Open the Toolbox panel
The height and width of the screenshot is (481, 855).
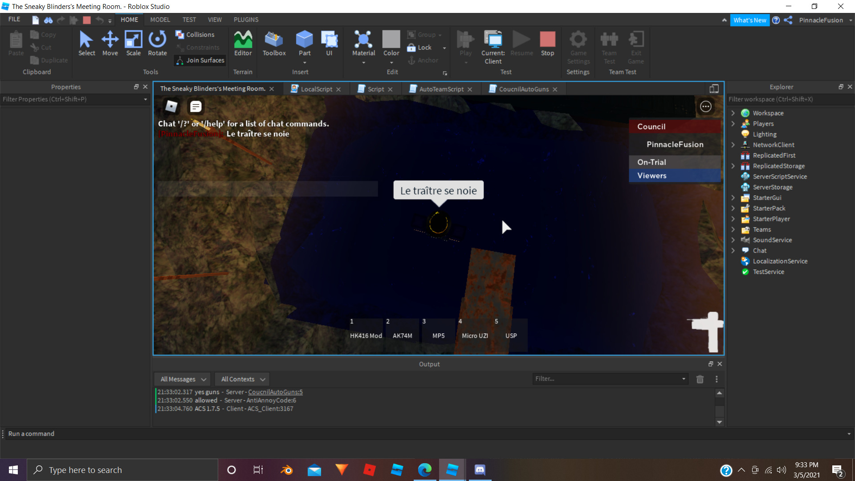point(274,43)
